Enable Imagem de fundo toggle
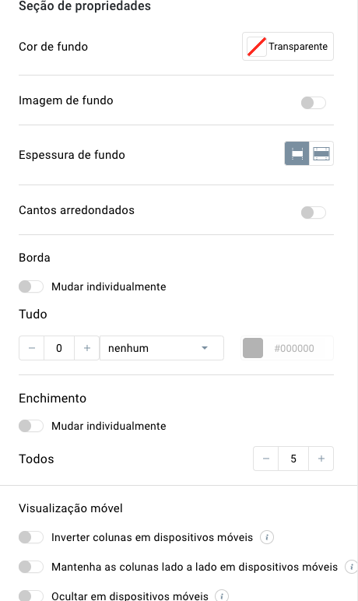This screenshot has width=358, height=601. pos(313,103)
